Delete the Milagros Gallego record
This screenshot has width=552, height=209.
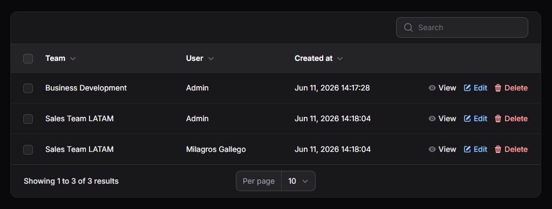tap(511, 149)
